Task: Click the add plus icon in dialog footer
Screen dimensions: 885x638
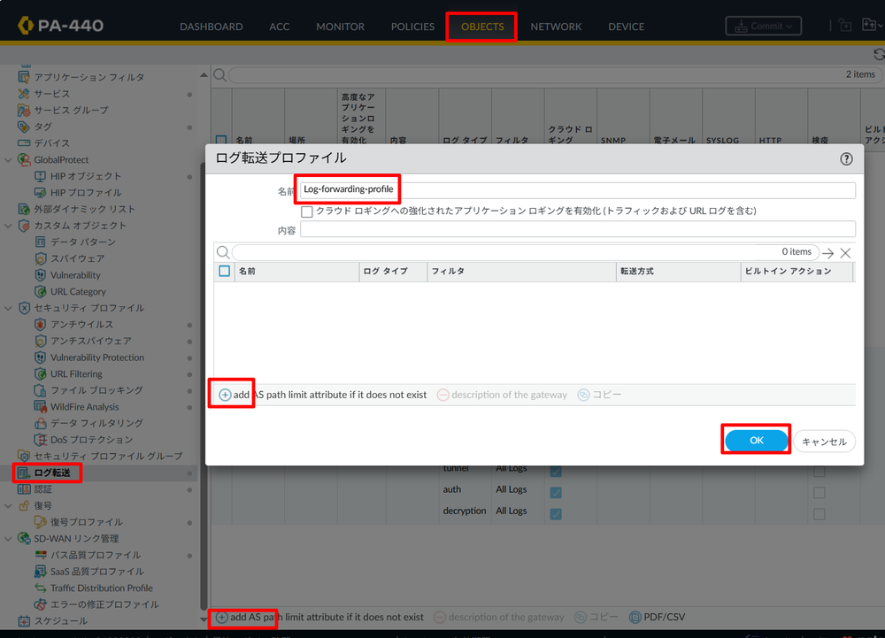Action: [225, 395]
